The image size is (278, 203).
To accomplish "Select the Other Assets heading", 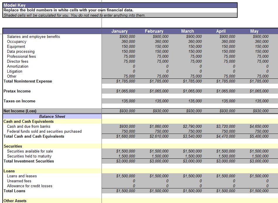I will click(15, 201).
